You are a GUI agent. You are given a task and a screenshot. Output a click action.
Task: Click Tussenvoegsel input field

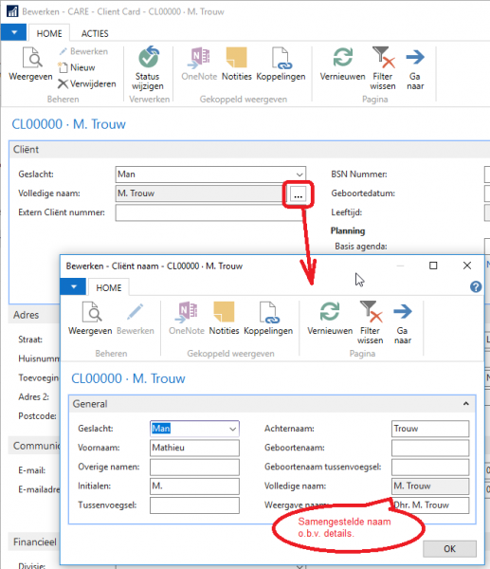[194, 505]
